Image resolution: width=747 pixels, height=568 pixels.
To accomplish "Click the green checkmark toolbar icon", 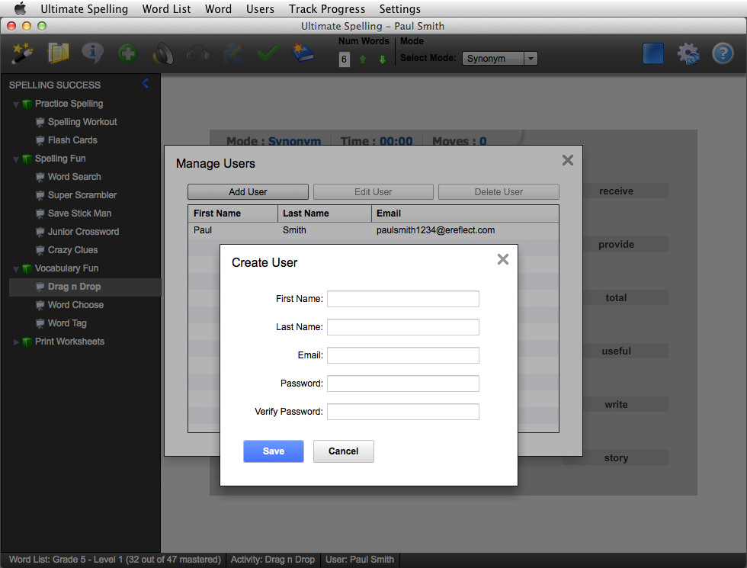I will pyautogui.click(x=268, y=54).
